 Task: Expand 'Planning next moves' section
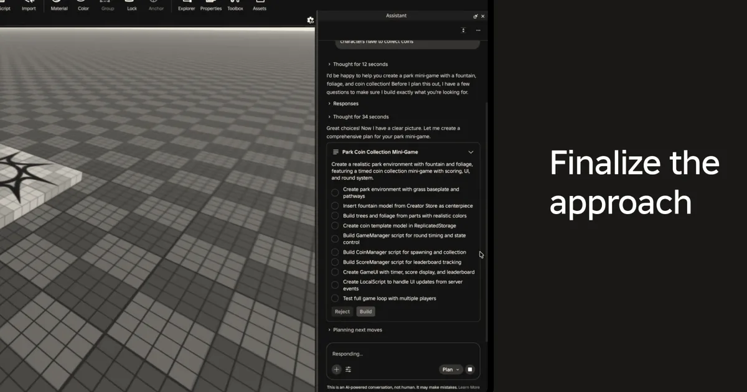click(355, 330)
